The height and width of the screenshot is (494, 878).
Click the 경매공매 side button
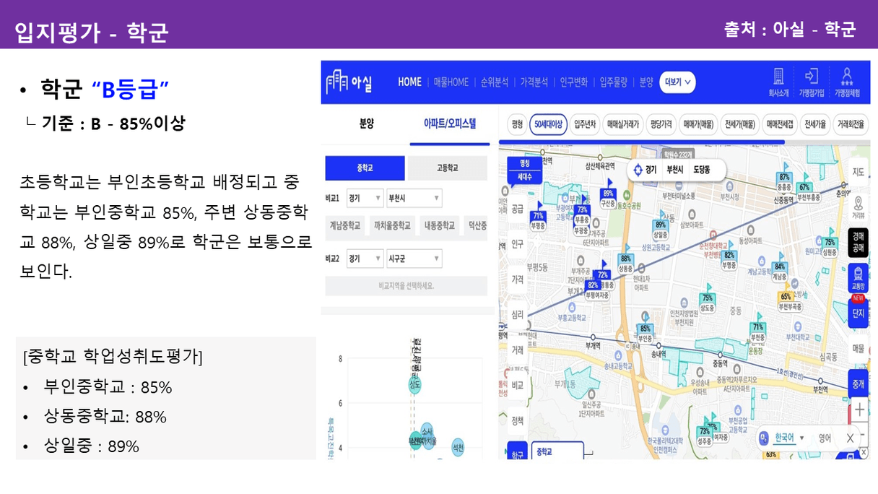click(858, 242)
